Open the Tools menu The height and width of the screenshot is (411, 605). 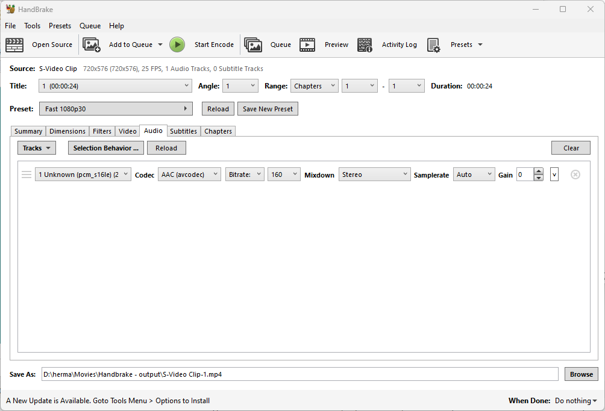tap(32, 26)
